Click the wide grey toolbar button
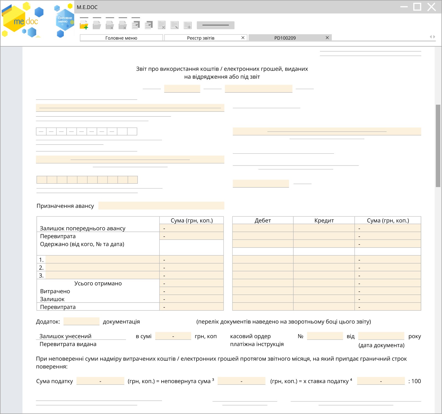Screen dimensions: 442x414 click(215, 25)
